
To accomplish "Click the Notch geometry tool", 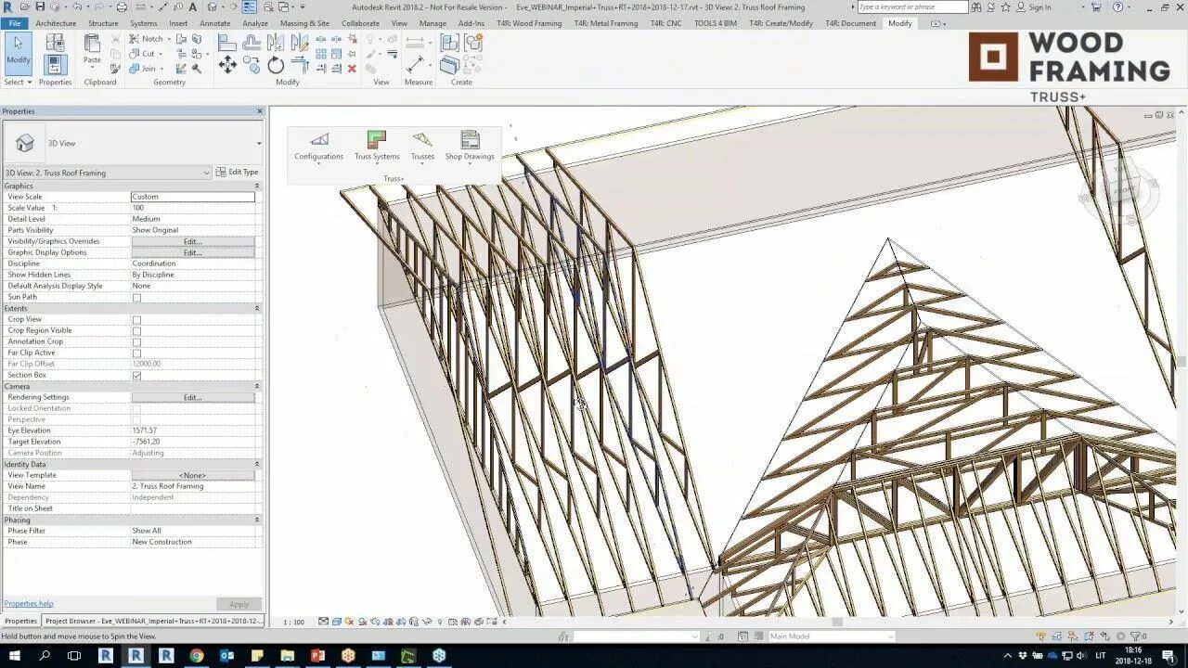I will pos(147,39).
